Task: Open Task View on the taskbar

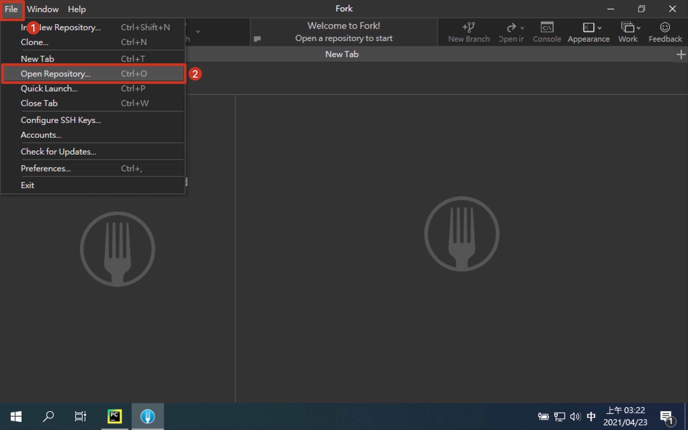Action: [x=80, y=416]
